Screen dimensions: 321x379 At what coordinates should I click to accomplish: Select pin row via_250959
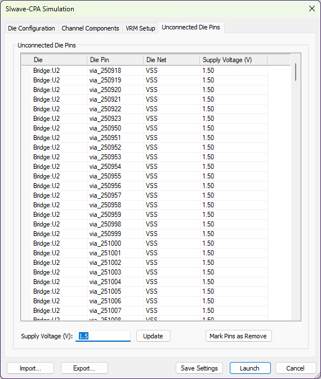tap(149, 215)
